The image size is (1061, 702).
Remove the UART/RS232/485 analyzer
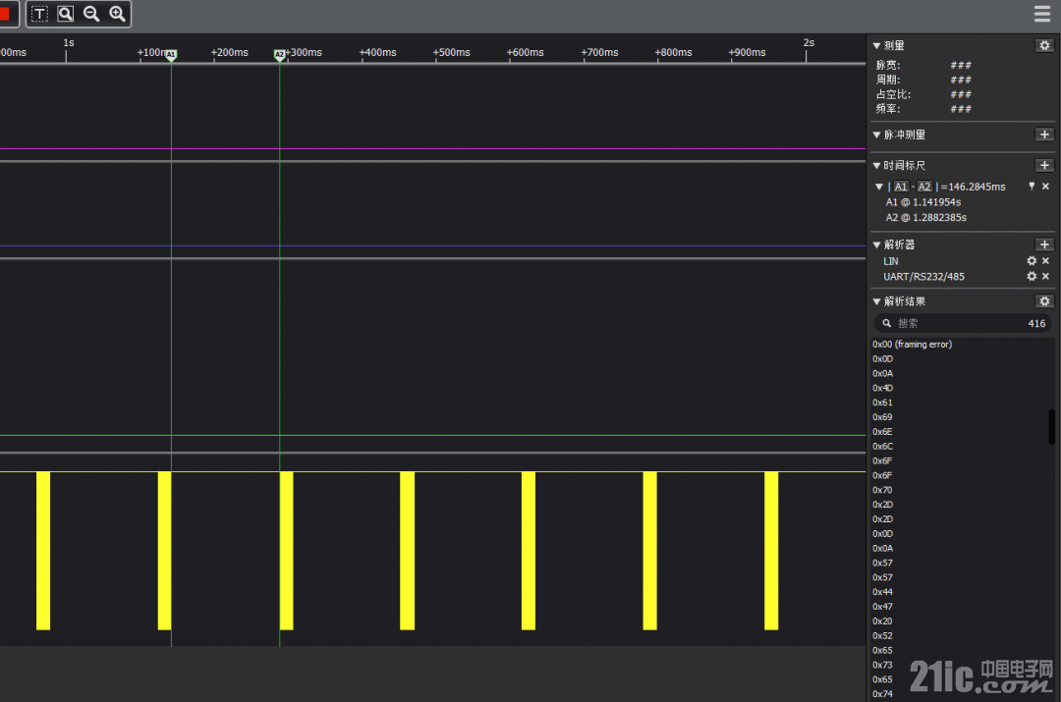coord(1045,277)
